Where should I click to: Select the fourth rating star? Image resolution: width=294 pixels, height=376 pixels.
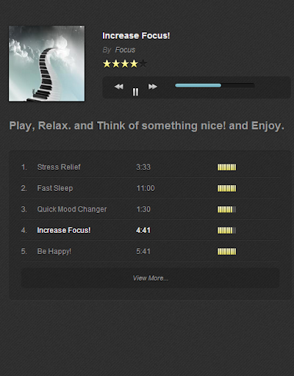click(x=134, y=64)
